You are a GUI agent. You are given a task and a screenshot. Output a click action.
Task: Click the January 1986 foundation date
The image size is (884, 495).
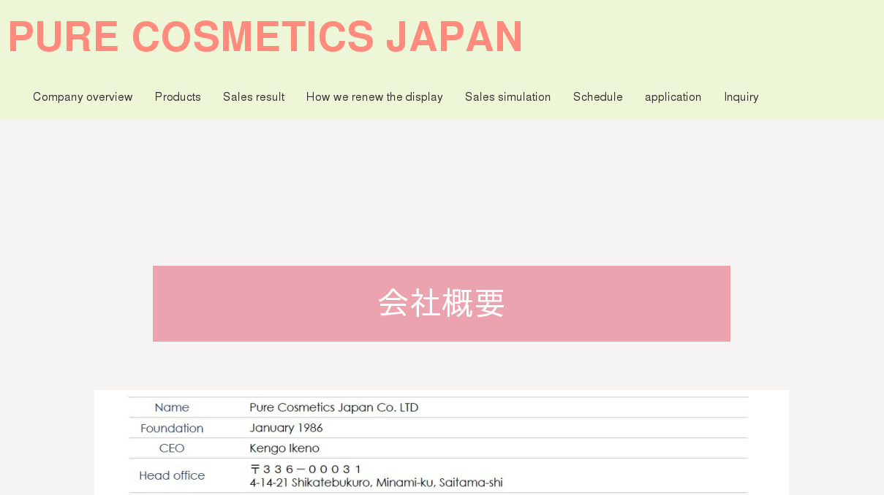click(x=286, y=428)
